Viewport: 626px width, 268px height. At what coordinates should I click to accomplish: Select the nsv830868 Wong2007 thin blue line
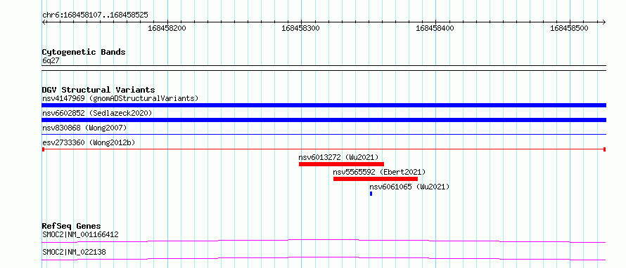324,135
